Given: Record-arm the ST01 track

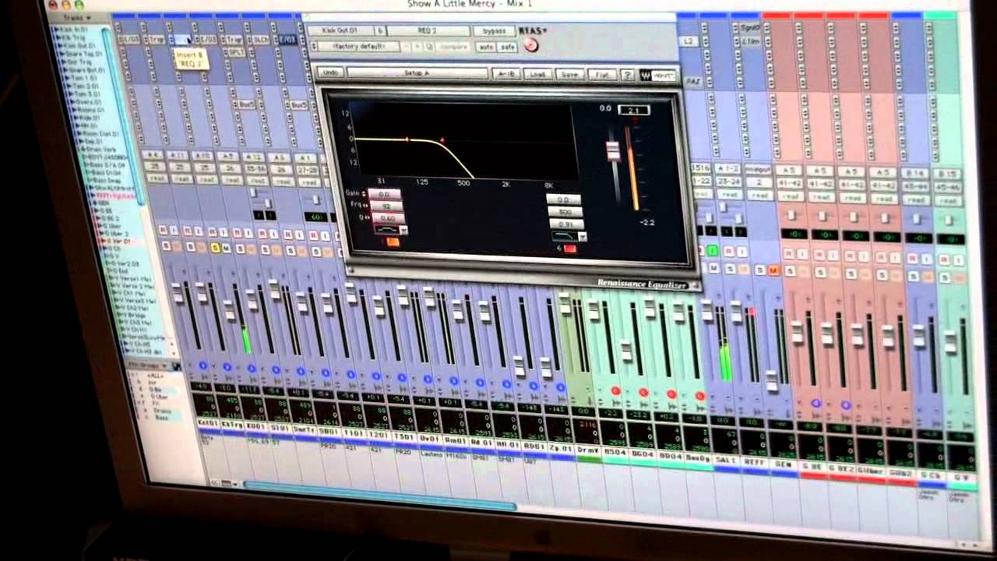Looking at the screenshot, I should (238, 233).
